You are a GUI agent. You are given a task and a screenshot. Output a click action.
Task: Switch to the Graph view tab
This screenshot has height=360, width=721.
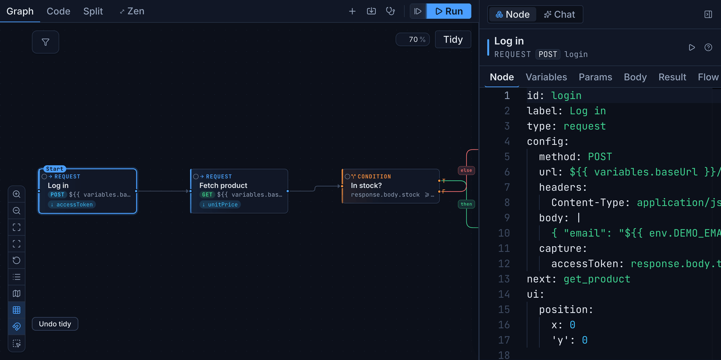20,11
